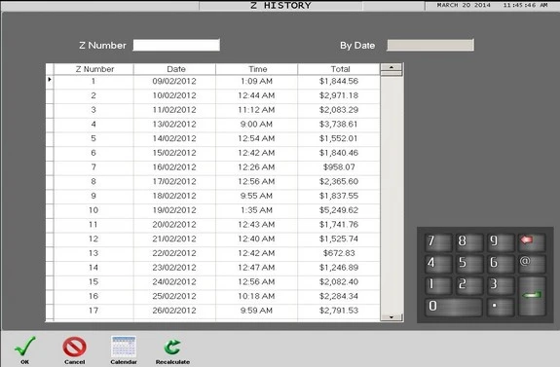The height and width of the screenshot is (367, 560).
Task: Click the row selector beside Z Number 1
Action: click(x=50, y=81)
